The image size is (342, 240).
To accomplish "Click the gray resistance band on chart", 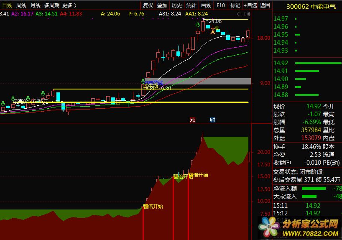I will (x=198, y=81).
